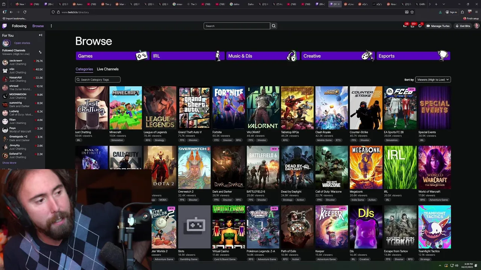
Task: Open the Sort by Viewers High to Low dropdown
Action: pos(433,79)
